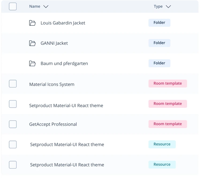Check the first Setproduct Resource row checkbox
This screenshot has width=201, height=180.
pos(13,144)
